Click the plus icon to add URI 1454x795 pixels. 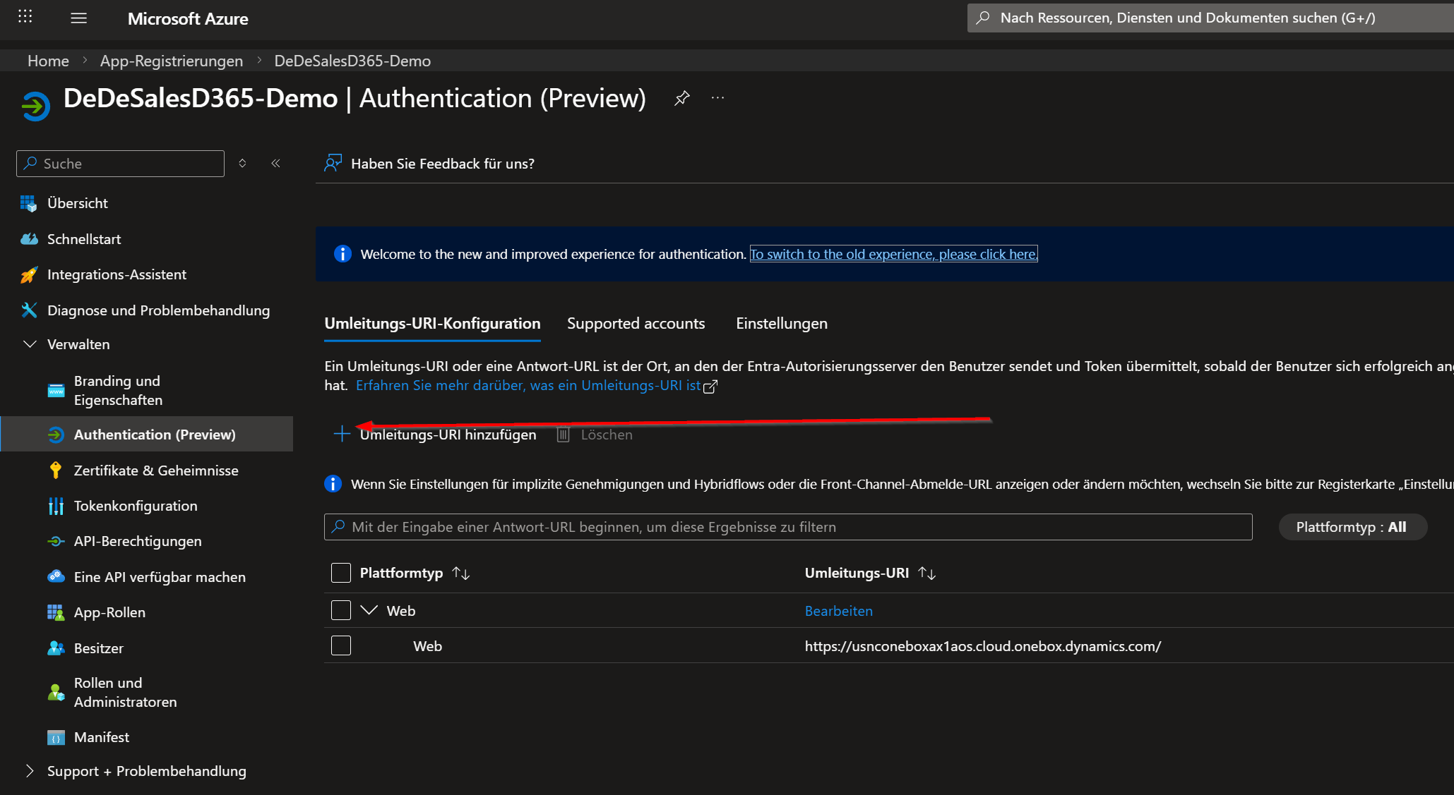pos(342,434)
